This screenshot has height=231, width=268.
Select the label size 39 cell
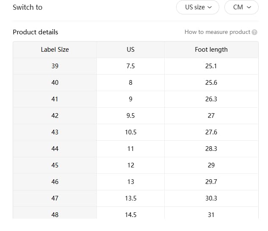pos(55,66)
